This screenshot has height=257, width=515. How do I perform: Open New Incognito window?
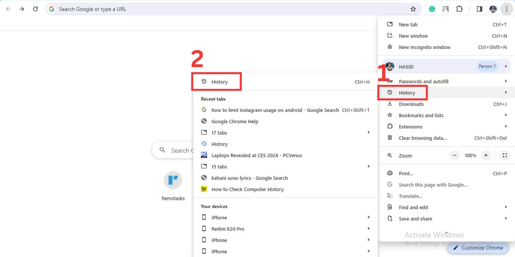pos(446,47)
